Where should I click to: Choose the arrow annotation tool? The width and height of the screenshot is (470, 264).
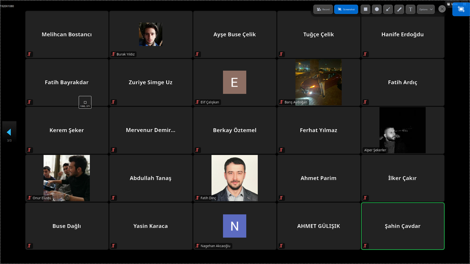388,9
